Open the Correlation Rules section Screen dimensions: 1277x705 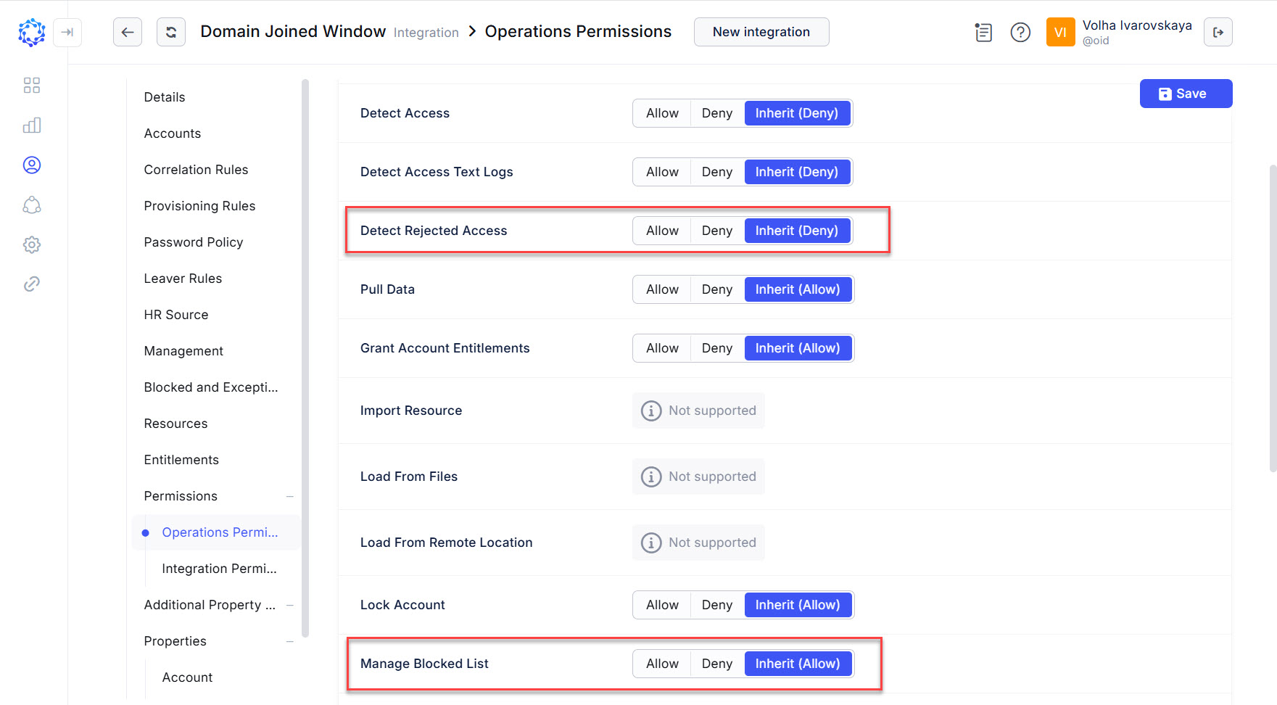point(196,169)
